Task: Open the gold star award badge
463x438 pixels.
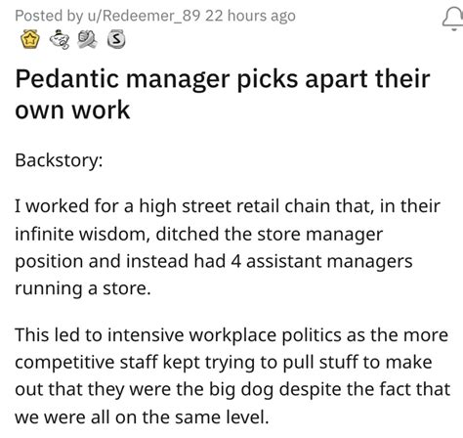Action: click(30, 40)
